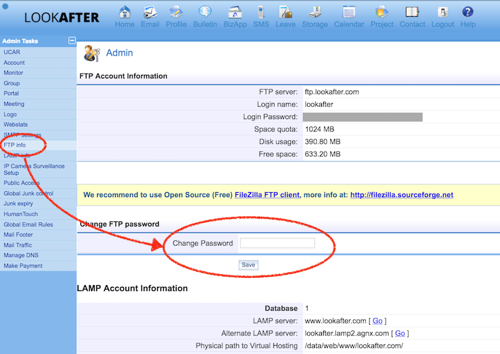Click the SMS phone icon
This screenshot has width=500, height=354.
click(x=261, y=13)
